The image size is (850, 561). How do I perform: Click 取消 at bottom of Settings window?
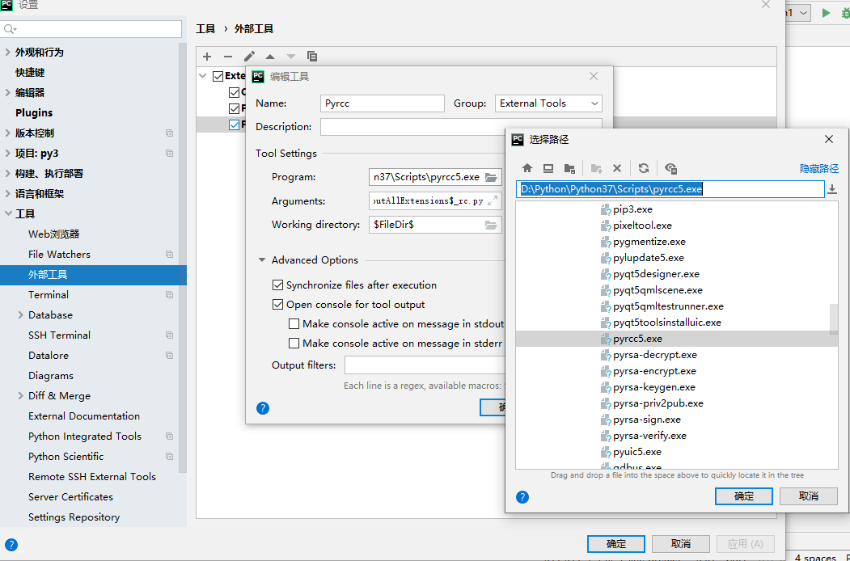click(681, 544)
